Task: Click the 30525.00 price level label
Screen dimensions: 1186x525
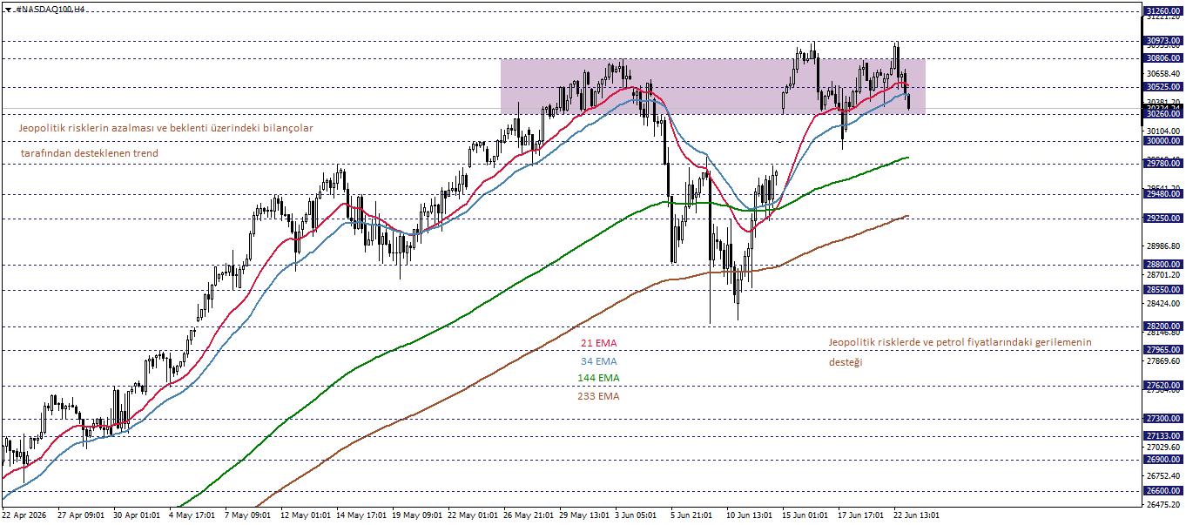Action: pyautogui.click(x=1163, y=87)
